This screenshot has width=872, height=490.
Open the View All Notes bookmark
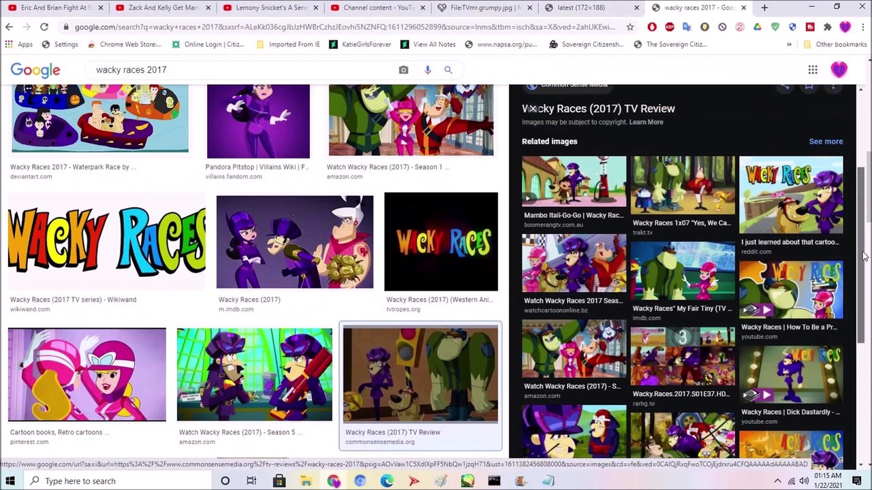pyautogui.click(x=428, y=44)
